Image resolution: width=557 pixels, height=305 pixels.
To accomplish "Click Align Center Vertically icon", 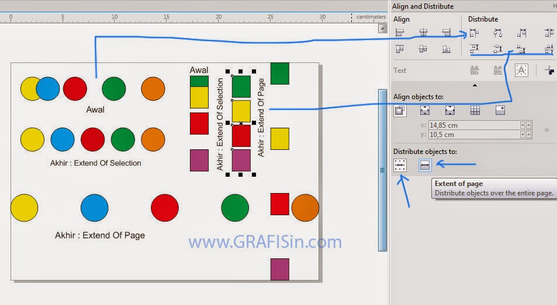I will (x=423, y=49).
